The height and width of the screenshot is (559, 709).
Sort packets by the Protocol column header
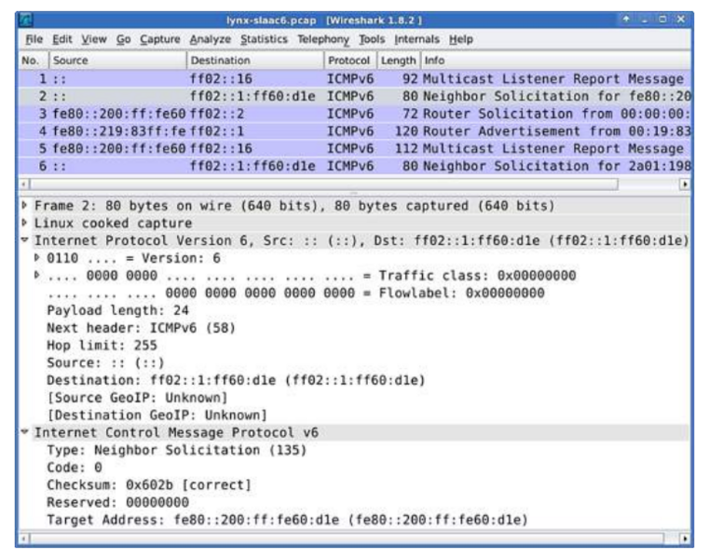pos(348,61)
